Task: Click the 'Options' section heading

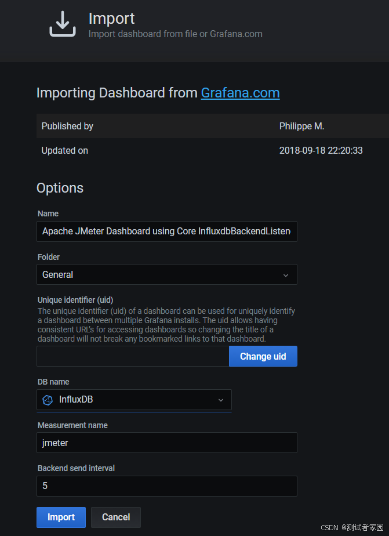Action: click(x=60, y=188)
